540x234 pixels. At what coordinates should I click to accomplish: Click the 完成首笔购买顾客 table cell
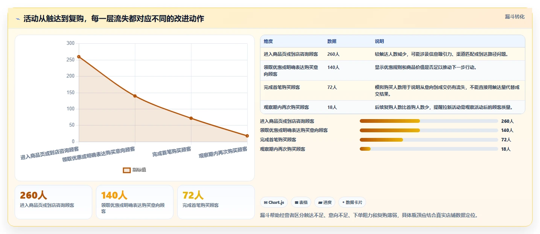click(x=291, y=90)
